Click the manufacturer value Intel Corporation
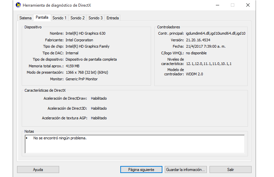Screen dimensions: 274x177 coord(79,40)
